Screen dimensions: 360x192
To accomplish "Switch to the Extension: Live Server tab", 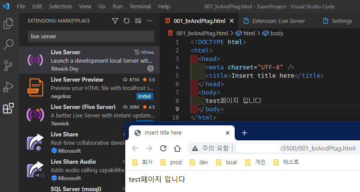I will [x=278, y=21].
